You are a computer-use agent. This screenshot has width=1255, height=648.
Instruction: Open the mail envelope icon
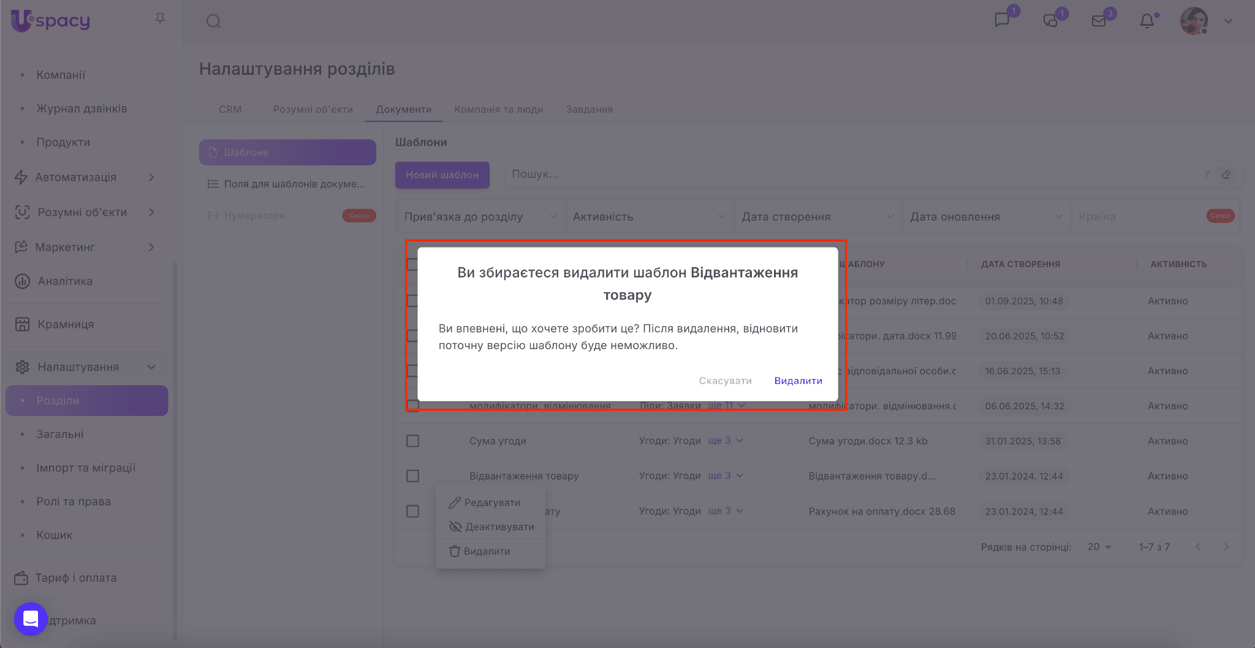(x=1099, y=21)
